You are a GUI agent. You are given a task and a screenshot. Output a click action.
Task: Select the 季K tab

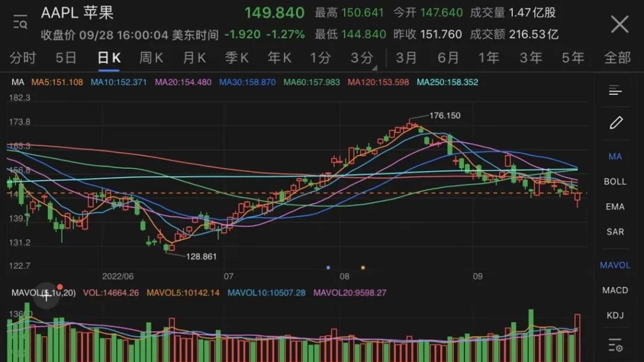[x=237, y=58]
